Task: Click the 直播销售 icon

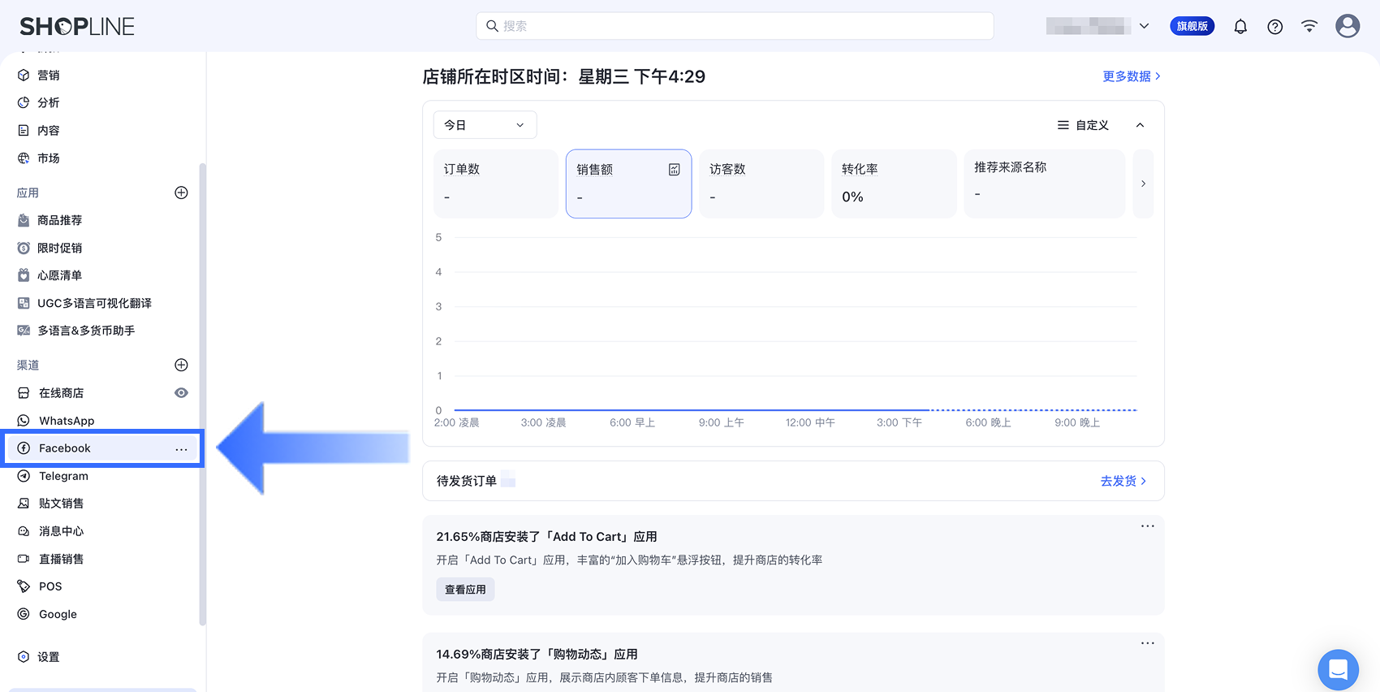Action: tap(24, 559)
